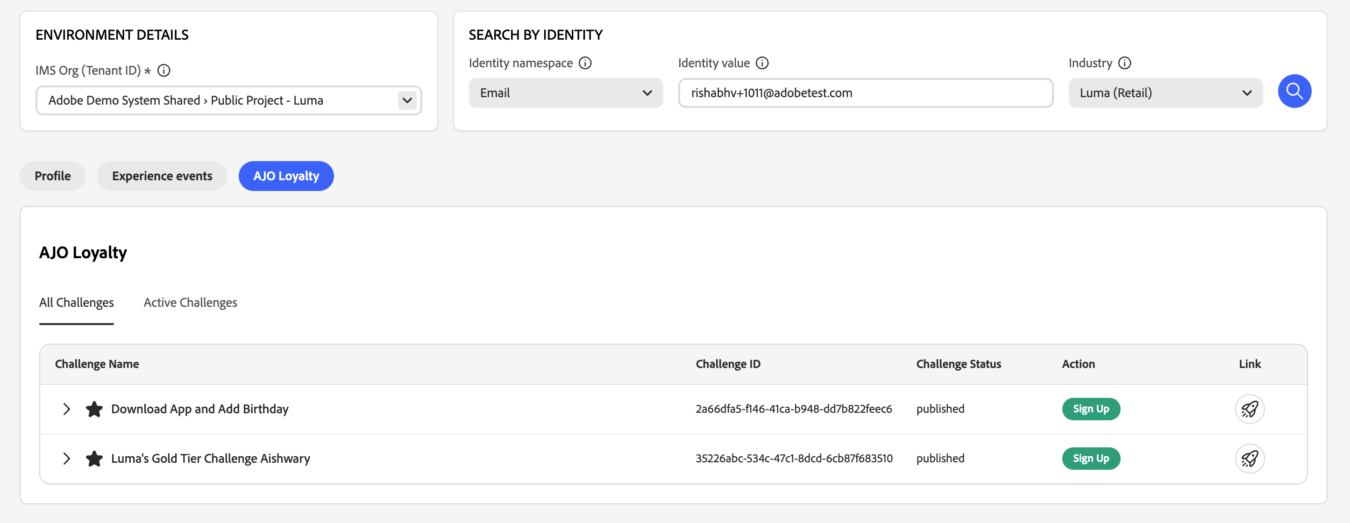This screenshot has height=523, width=1350.
Task: Click Luma's Gold Tier Challenge Aishwary name
Action: coord(211,459)
